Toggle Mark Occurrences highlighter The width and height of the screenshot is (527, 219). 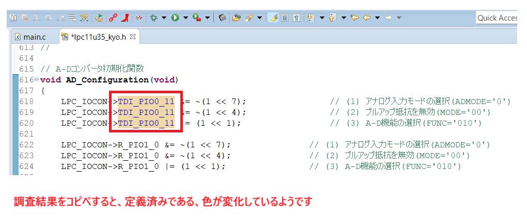tap(273, 18)
